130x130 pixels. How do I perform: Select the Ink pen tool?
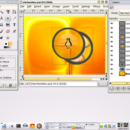tap(14, 31)
